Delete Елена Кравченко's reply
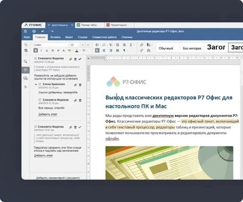Screen dimensions: 243x202 (80, 85)
